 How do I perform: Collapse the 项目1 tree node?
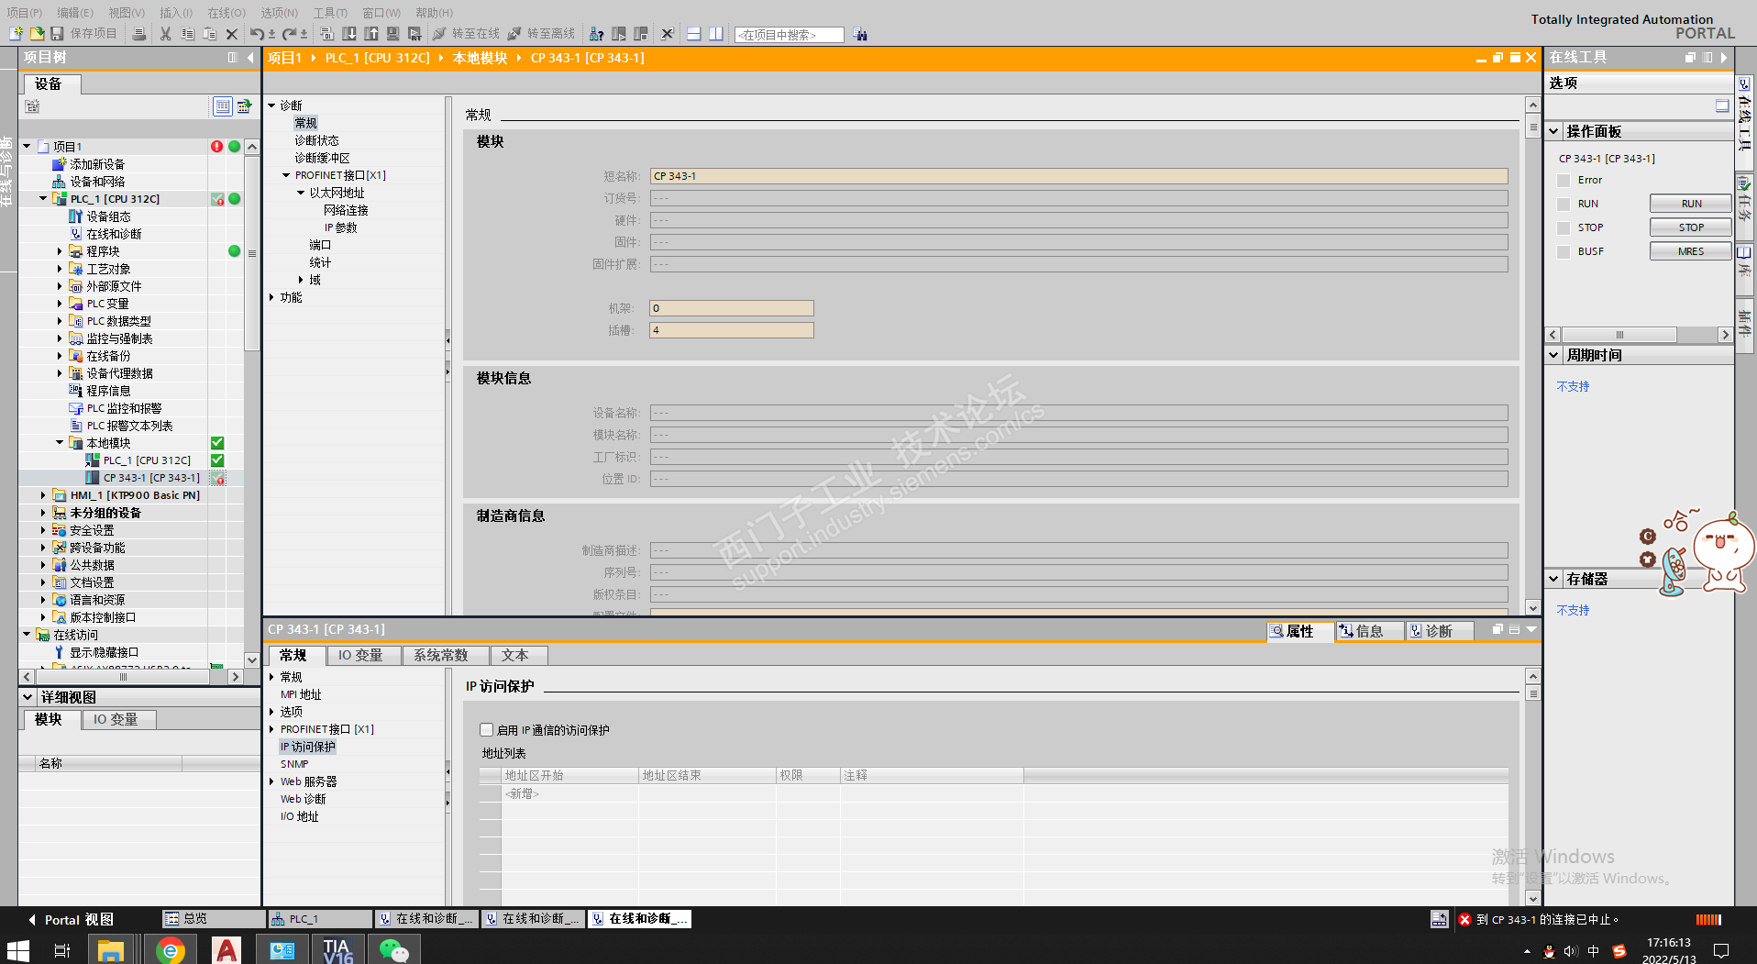pyautogui.click(x=28, y=146)
